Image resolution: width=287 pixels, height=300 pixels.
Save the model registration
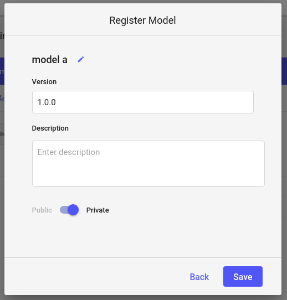coord(243,276)
